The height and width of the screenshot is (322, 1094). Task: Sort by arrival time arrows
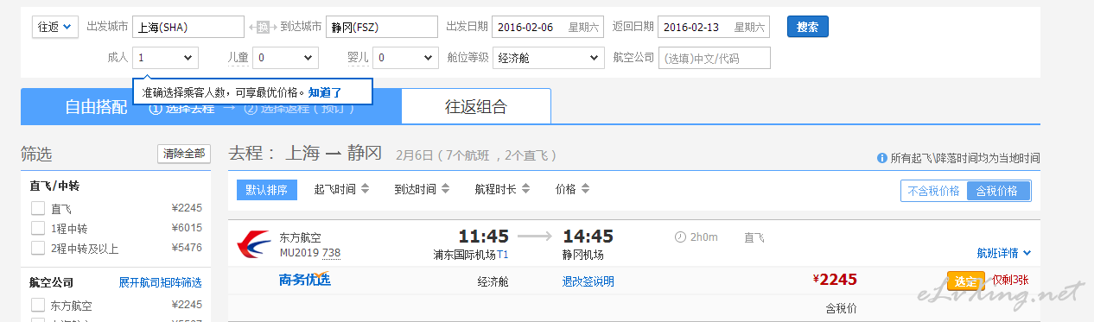[445, 190]
